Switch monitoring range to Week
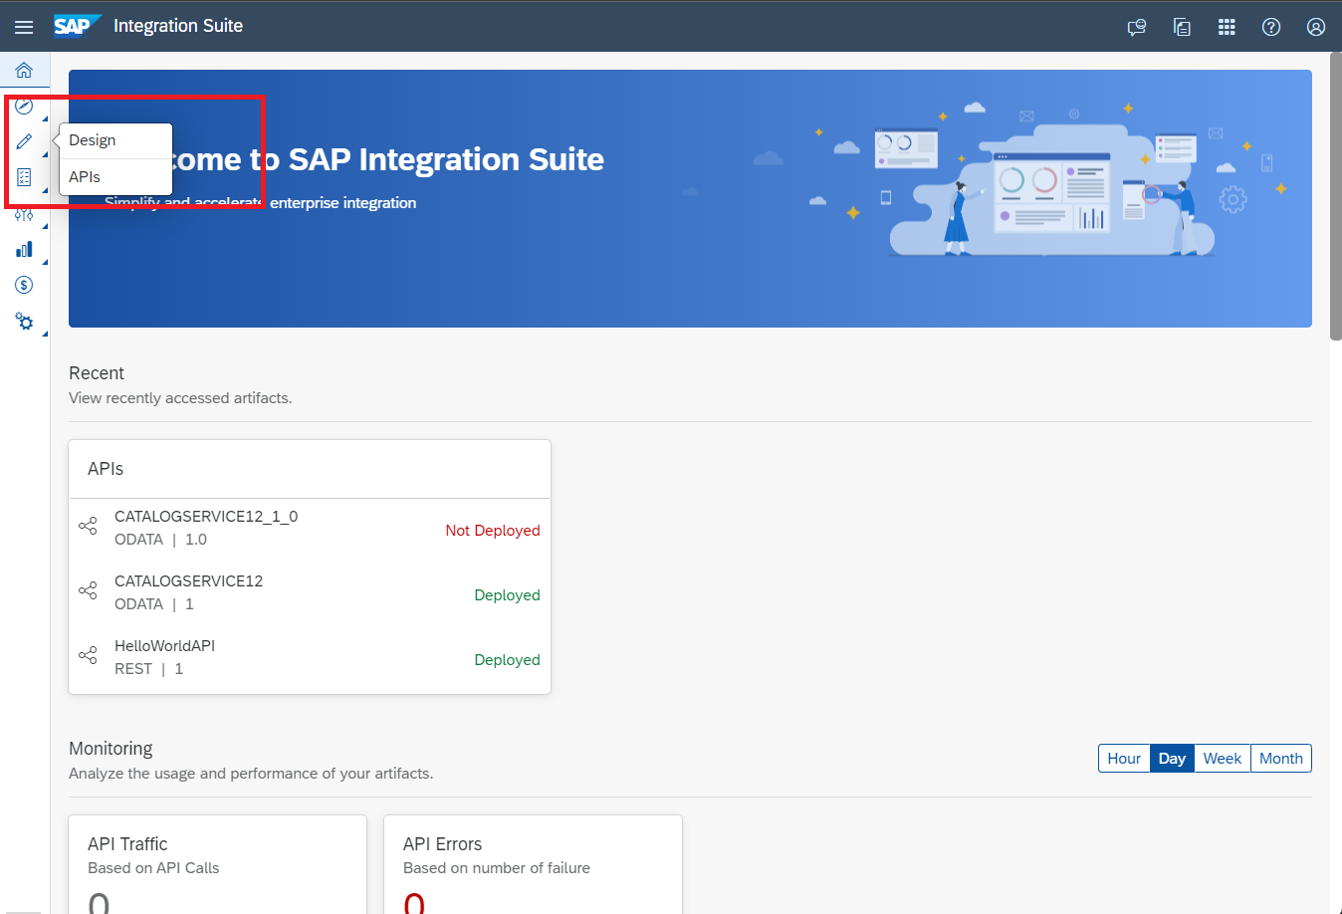The width and height of the screenshot is (1342, 914). [1222, 759]
